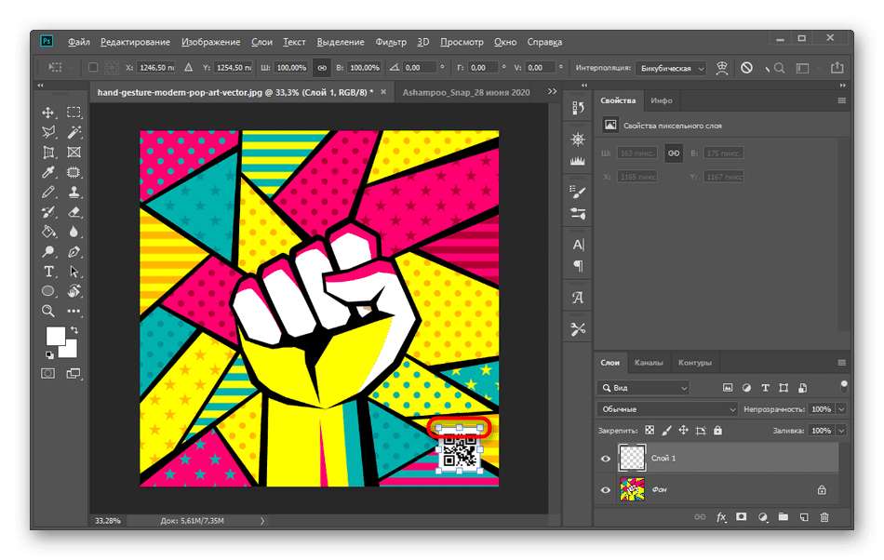Screen dimensions: 884x560
Task: Click the foreground color swatch
Action: click(55, 337)
